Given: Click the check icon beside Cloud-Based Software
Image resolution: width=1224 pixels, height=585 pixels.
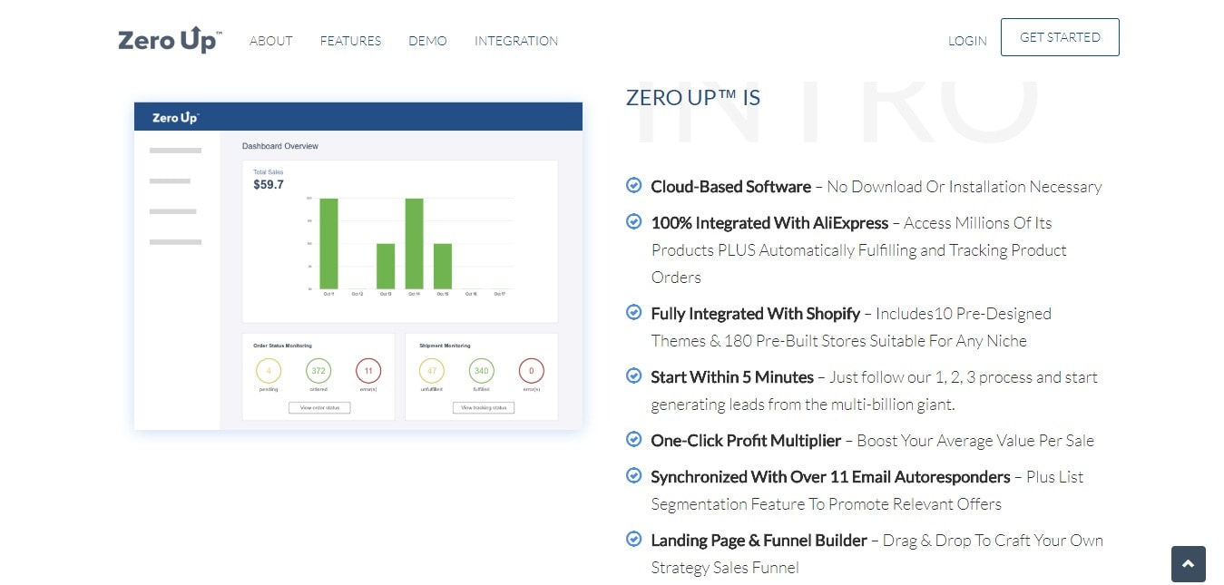Looking at the screenshot, I should pyautogui.click(x=634, y=185).
